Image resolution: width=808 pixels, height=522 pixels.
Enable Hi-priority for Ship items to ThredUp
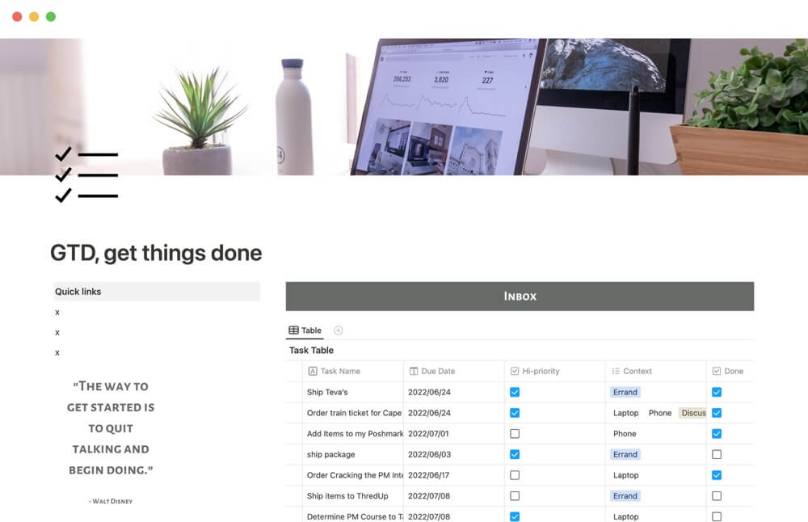pos(515,496)
